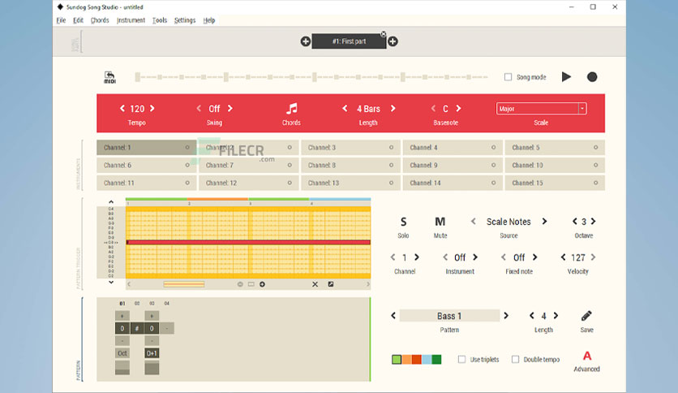Increase pattern Length from 4
This screenshot has width=678, height=393.
[x=556, y=316]
